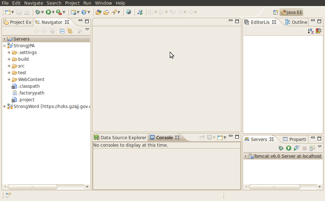Publish to the server icon
Viewport: 325px width, 201px height.
(x=312, y=148)
